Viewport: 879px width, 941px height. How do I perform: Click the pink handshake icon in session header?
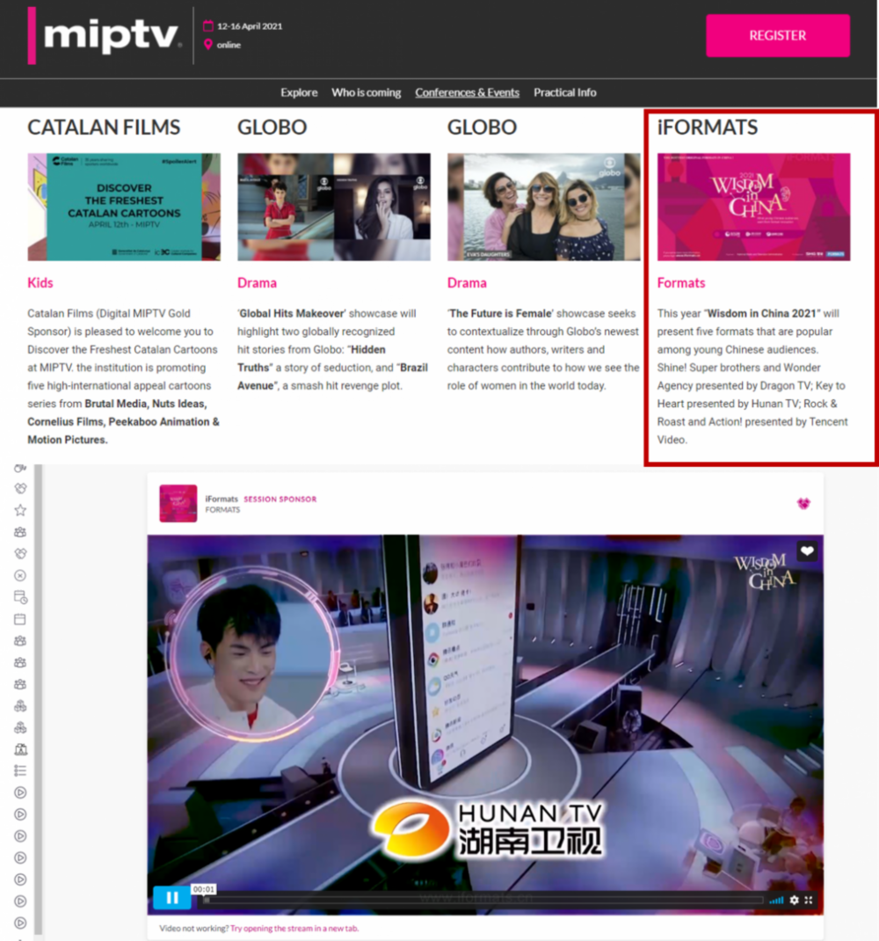(803, 503)
